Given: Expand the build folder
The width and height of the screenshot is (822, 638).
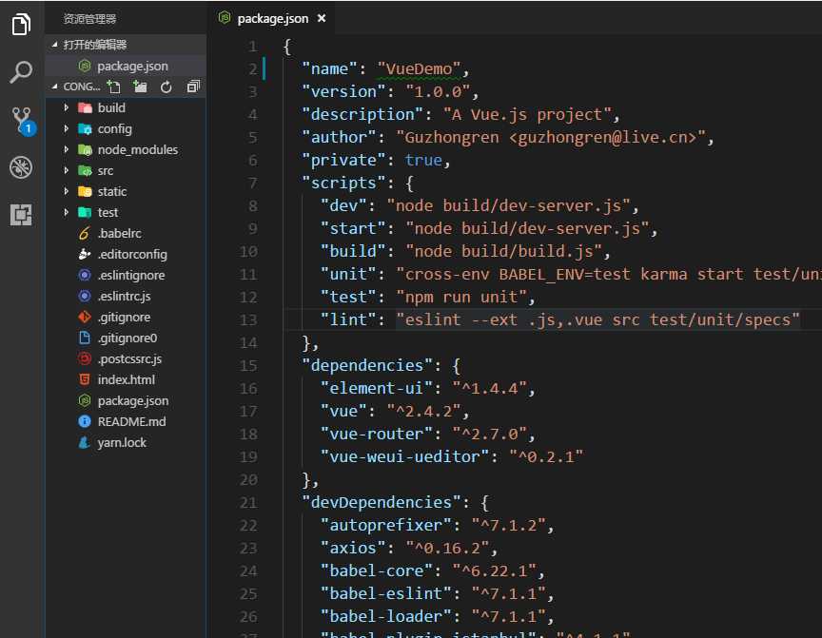Looking at the screenshot, I should [x=66, y=107].
